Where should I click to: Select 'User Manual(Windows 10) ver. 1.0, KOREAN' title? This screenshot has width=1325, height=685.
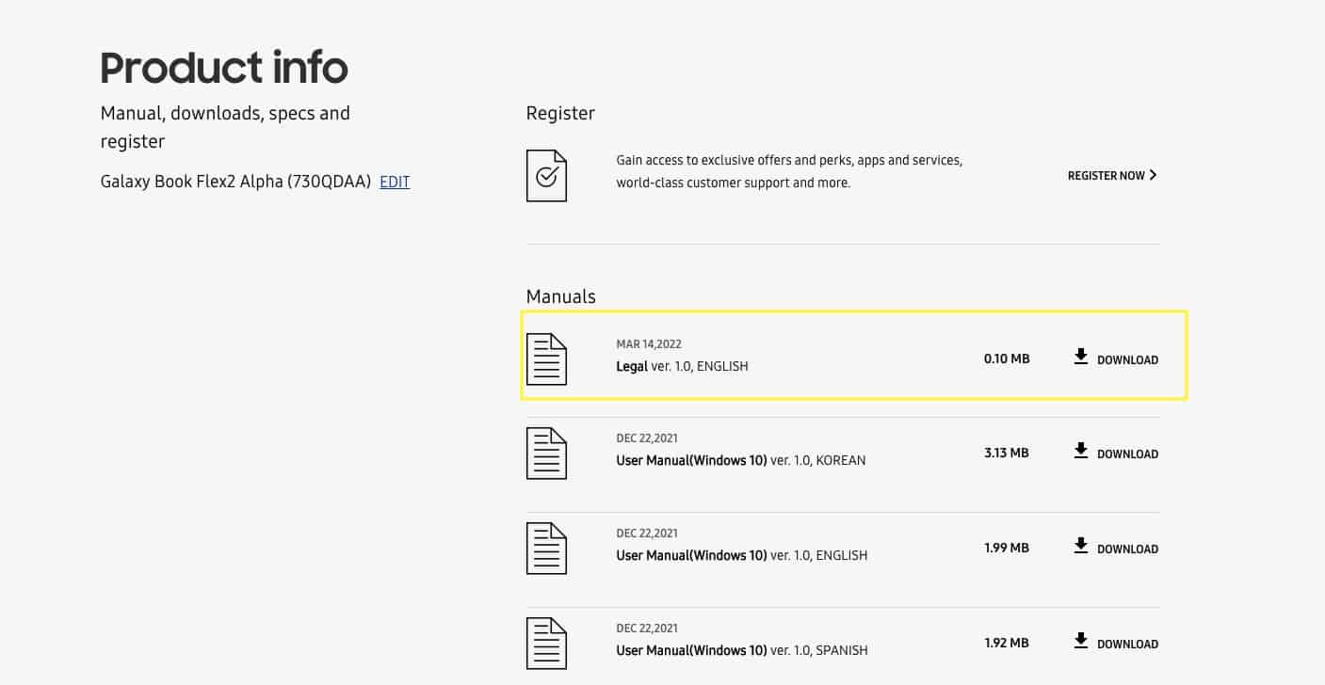(740, 461)
